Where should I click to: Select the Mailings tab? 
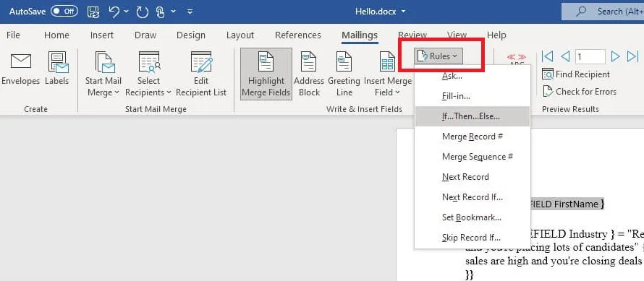[x=360, y=35]
